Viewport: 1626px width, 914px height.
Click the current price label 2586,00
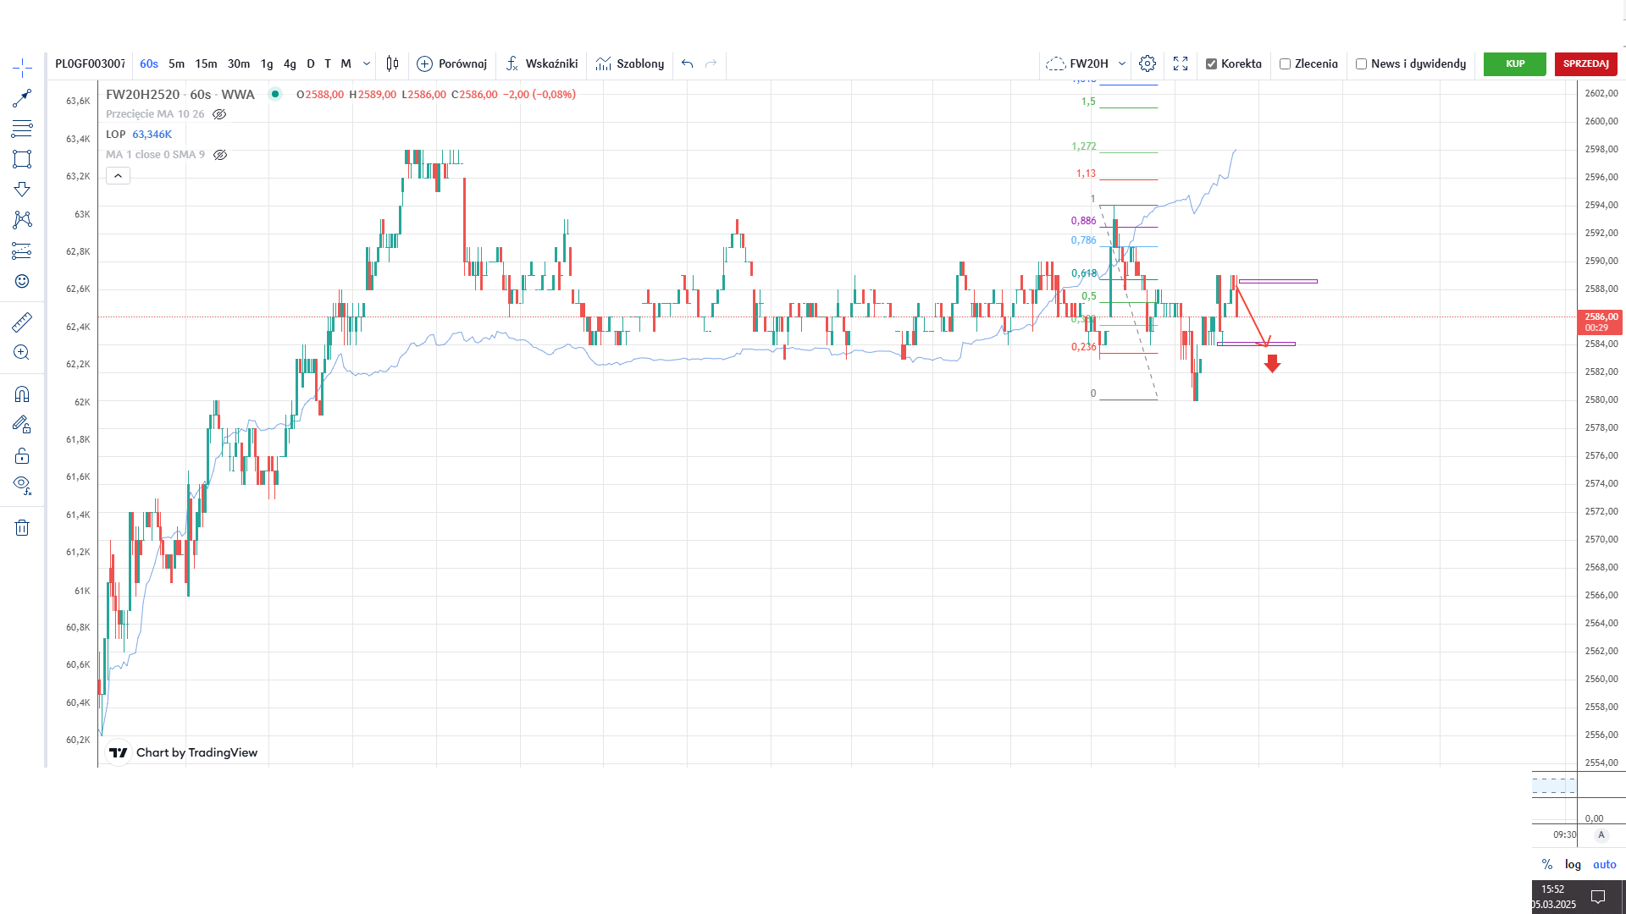pos(1601,322)
